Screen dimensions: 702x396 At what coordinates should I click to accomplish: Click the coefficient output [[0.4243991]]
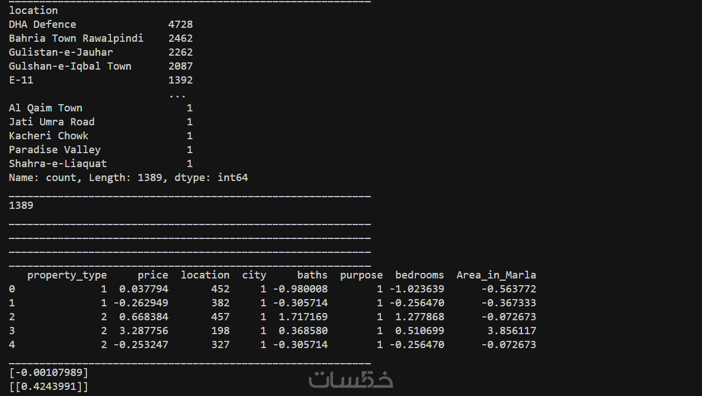(x=49, y=387)
